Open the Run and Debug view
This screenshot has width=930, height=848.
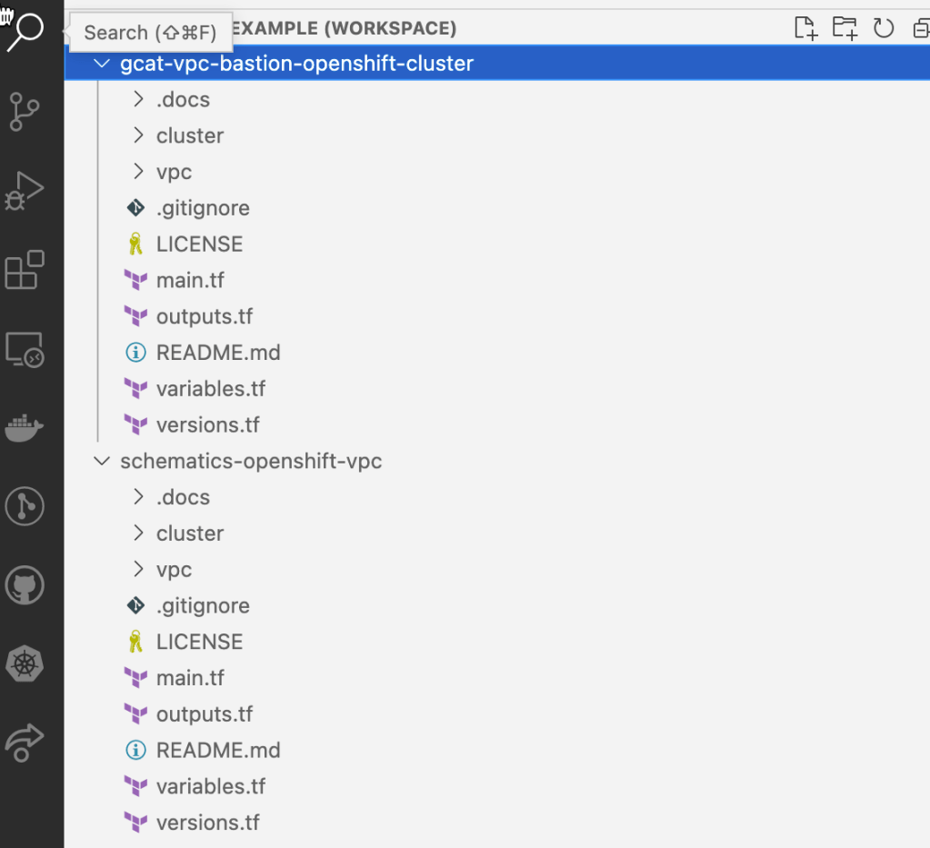(x=25, y=191)
